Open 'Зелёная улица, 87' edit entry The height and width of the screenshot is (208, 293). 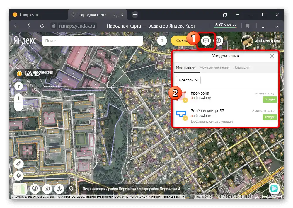point(207,111)
